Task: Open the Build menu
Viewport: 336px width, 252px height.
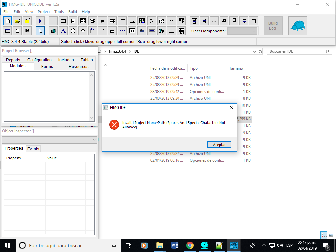Action: coord(73,12)
